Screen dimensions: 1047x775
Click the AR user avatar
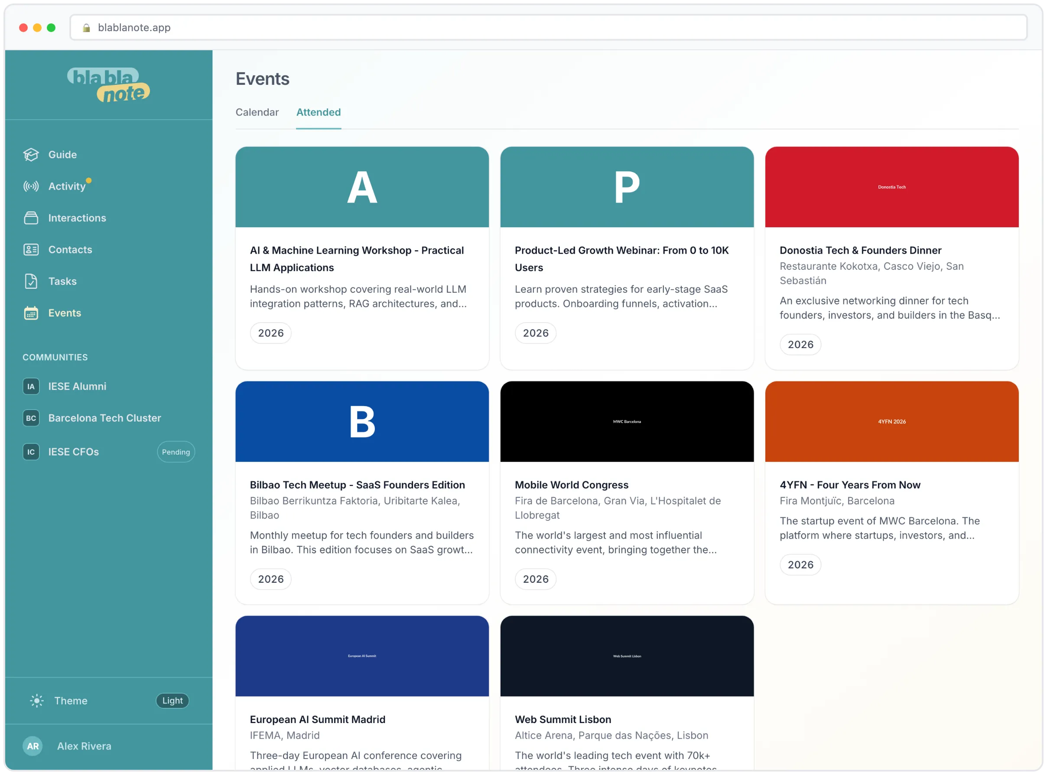pyautogui.click(x=33, y=747)
